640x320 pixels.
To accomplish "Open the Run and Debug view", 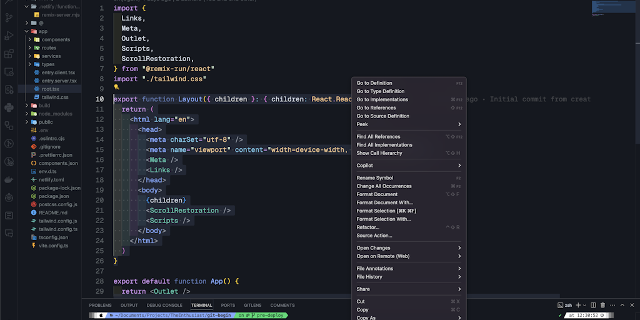I will [9, 35].
